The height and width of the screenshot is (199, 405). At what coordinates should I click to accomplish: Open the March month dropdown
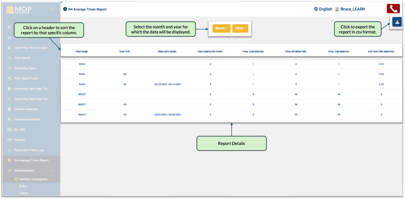[x=221, y=28]
